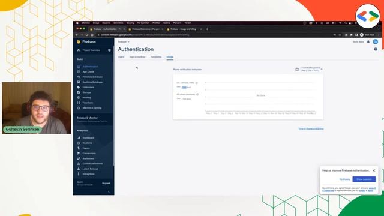Expand Release & Monitor section
This screenshot has height=216, width=384.
coord(94,119)
